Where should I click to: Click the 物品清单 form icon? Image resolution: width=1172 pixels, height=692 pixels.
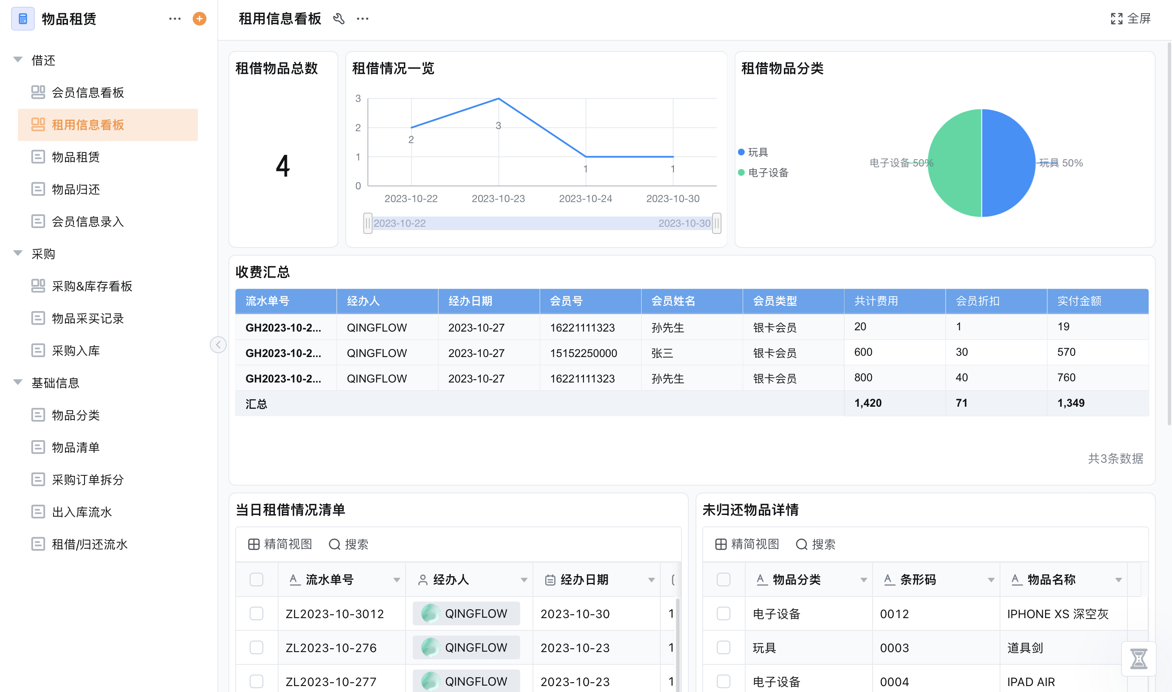[x=38, y=447]
